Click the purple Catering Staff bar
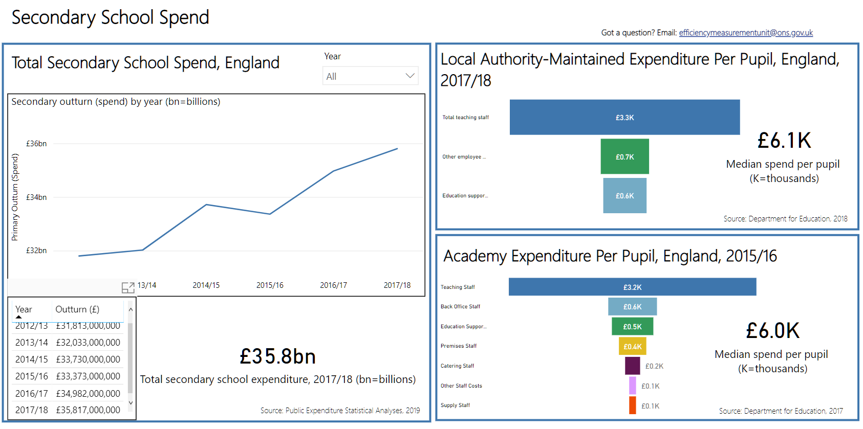This screenshot has width=863, height=429. point(632,366)
